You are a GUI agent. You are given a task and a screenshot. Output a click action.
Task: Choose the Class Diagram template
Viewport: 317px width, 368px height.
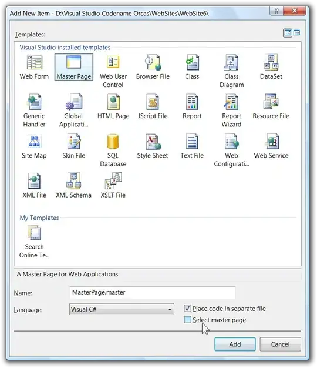(231, 62)
